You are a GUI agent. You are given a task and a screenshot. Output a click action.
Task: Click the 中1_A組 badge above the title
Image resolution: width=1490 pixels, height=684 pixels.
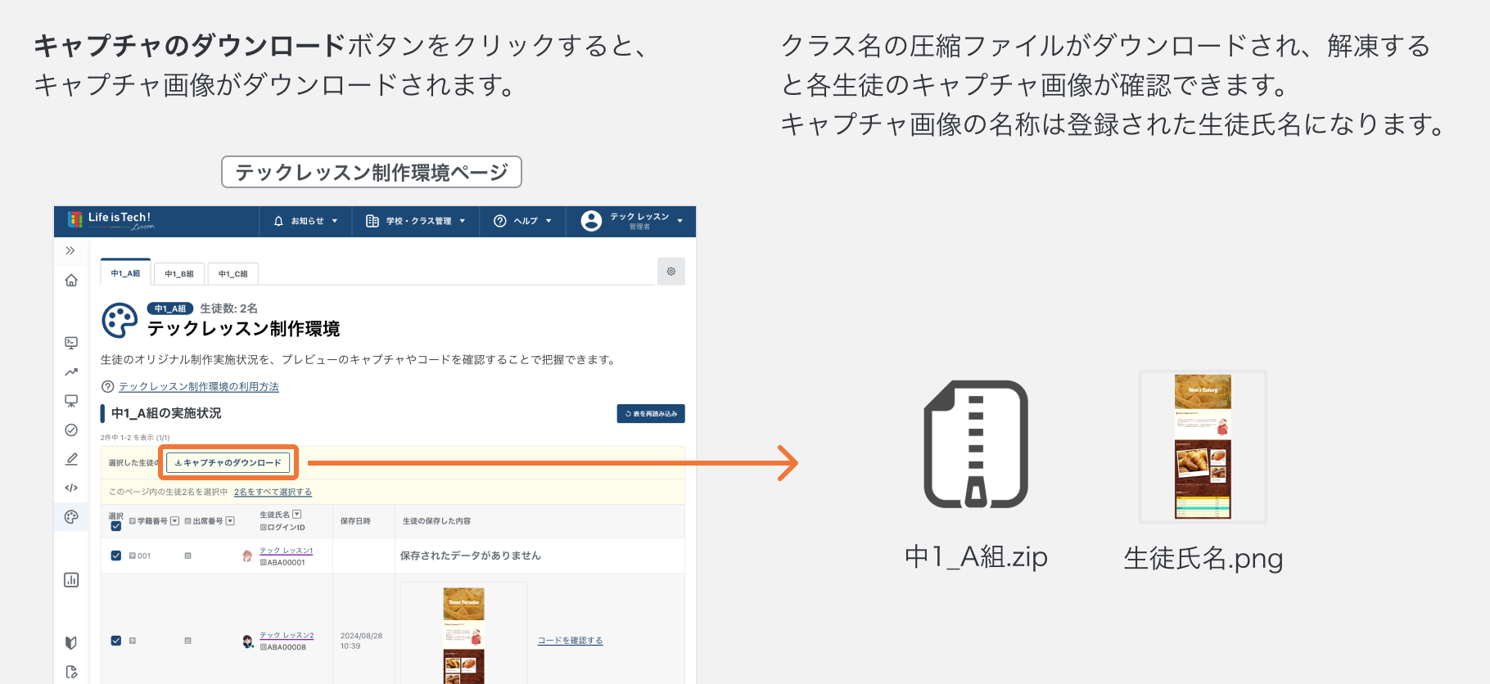[169, 308]
